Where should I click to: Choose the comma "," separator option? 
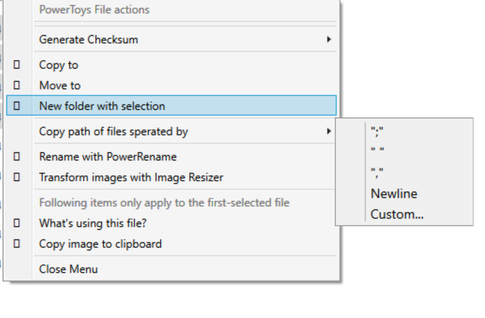[x=376, y=171]
